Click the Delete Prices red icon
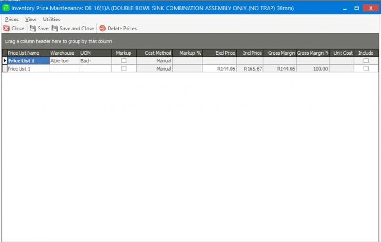Screen dimensions: 381x242 102,29
